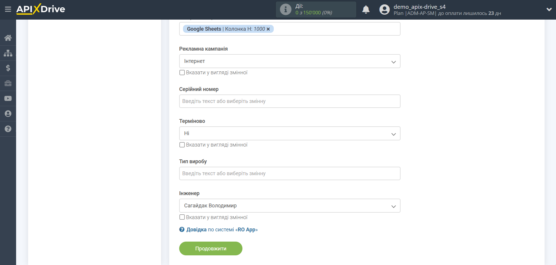Expand the account menu chevron
The width and height of the screenshot is (556, 265).
[x=549, y=9]
